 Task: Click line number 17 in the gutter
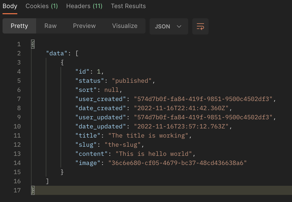[17, 190]
